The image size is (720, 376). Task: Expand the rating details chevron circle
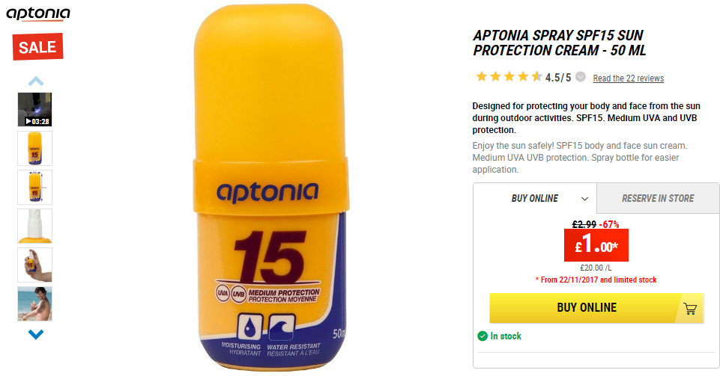tap(581, 77)
